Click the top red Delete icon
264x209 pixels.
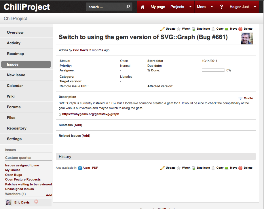[x=240, y=29]
